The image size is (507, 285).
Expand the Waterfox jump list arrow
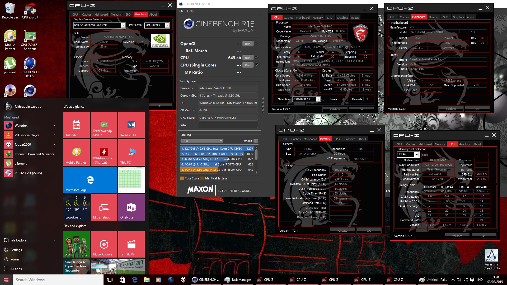click(x=54, y=126)
